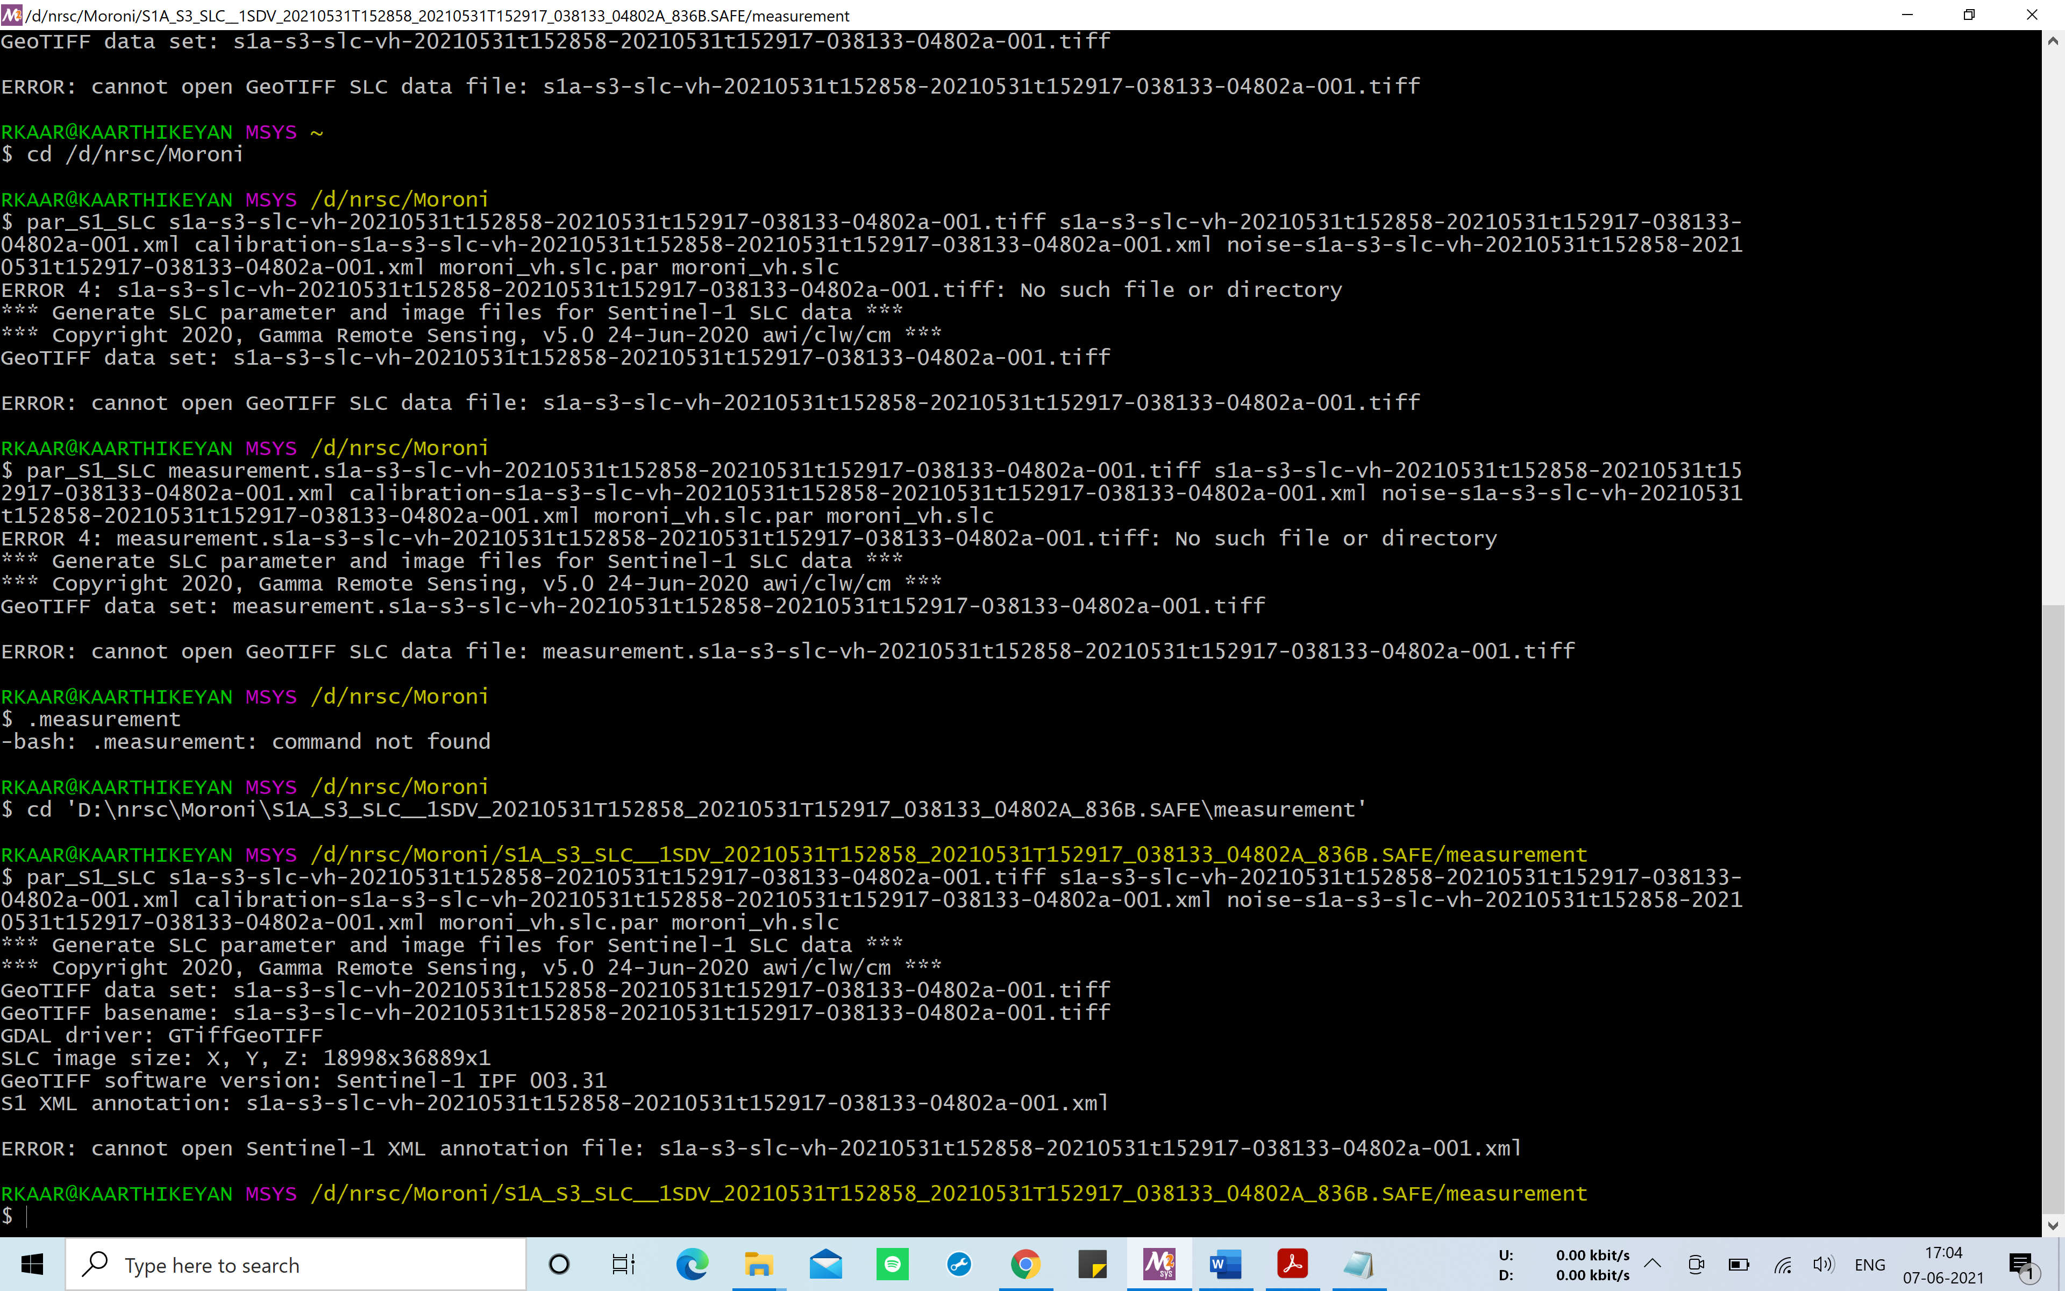Open Notepad icon on taskbar
The width and height of the screenshot is (2065, 1291).
1358,1265
